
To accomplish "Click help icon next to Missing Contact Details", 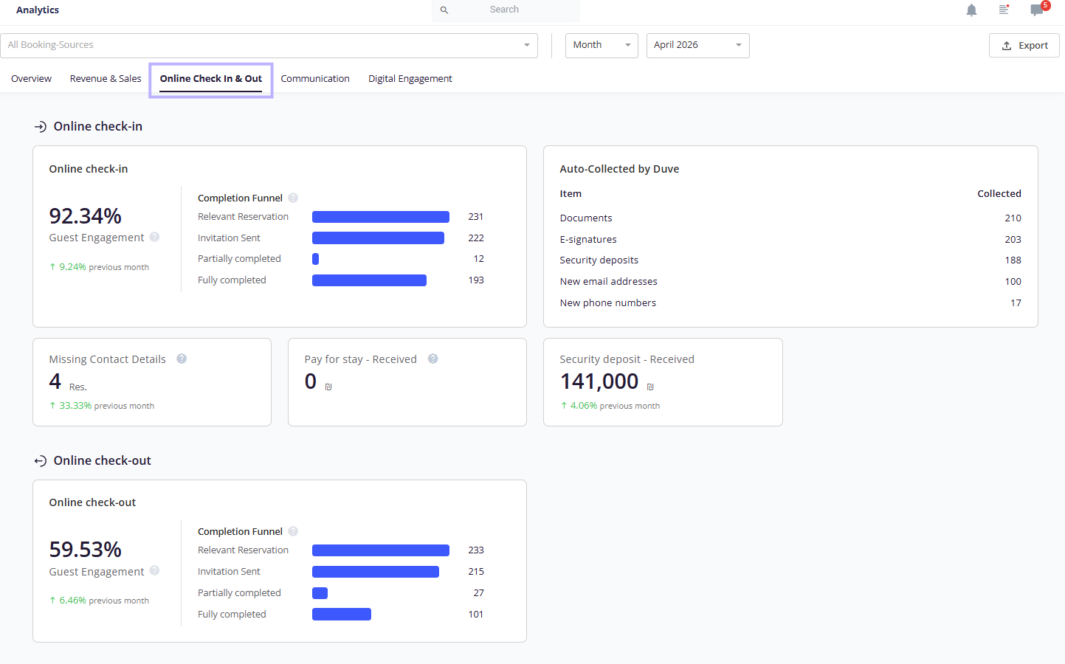I will (182, 359).
